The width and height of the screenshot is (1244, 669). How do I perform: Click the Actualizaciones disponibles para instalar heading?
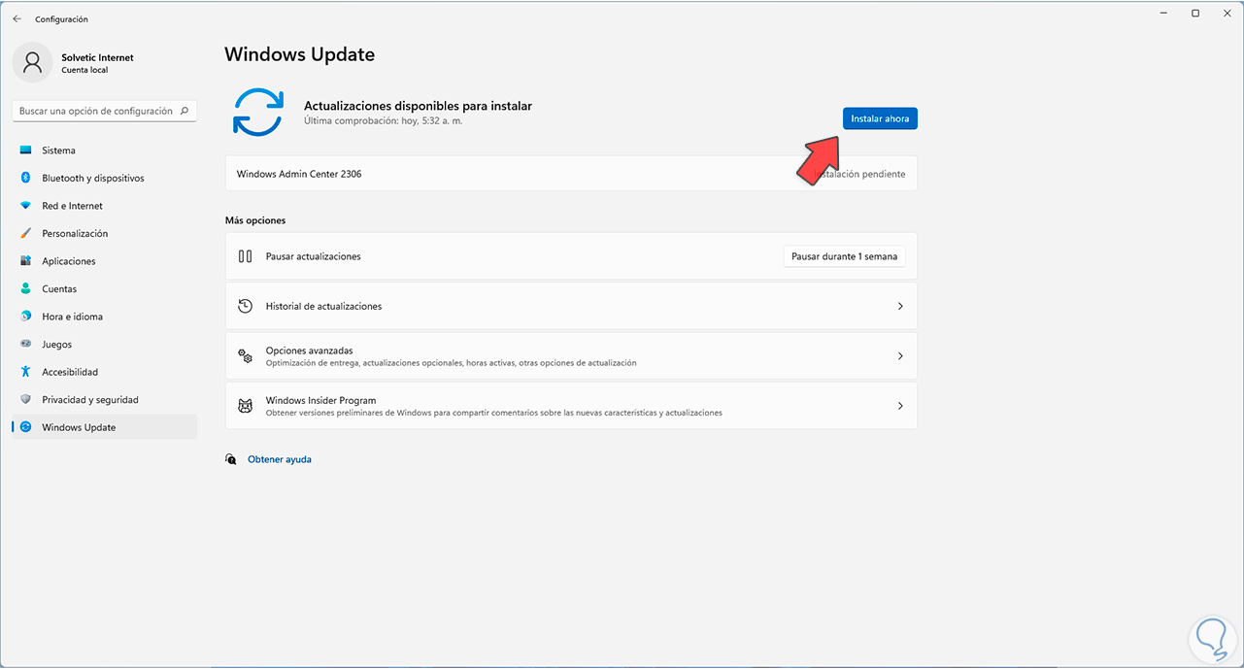click(x=418, y=106)
